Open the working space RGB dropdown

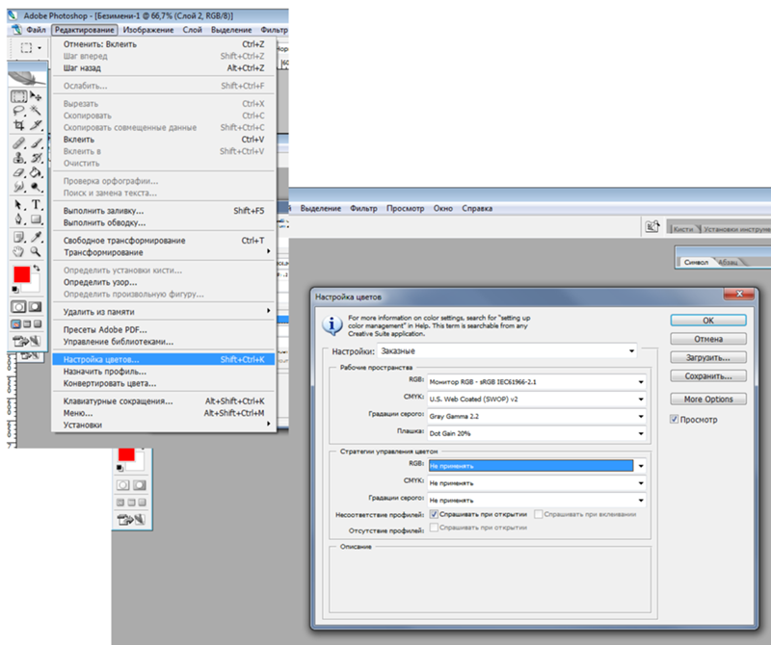537,381
